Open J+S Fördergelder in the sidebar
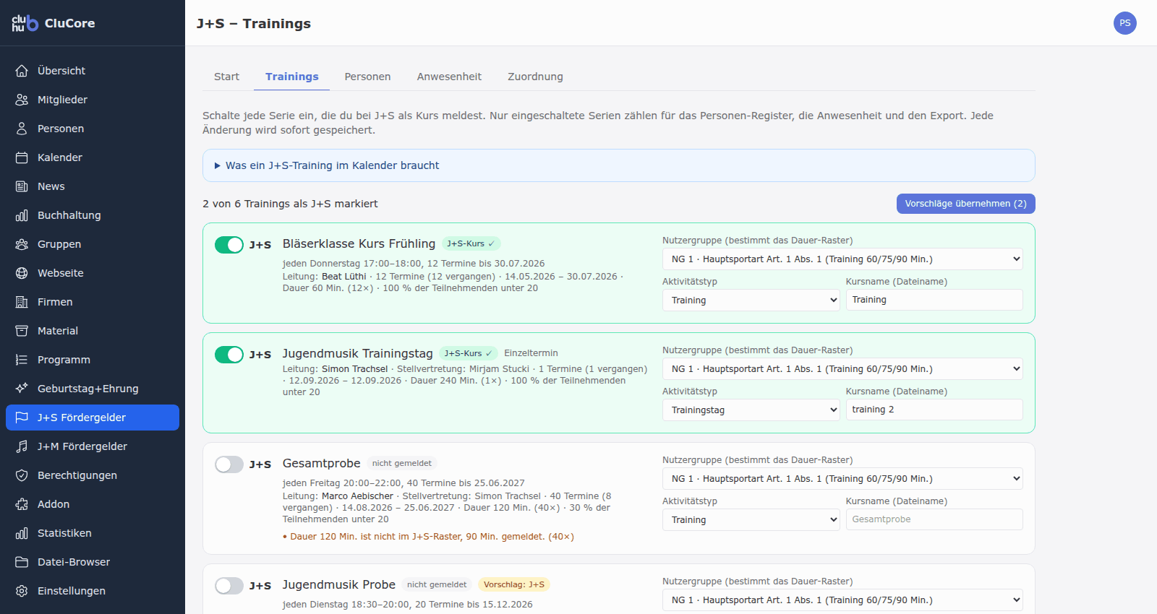1157x614 pixels. click(x=93, y=418)
